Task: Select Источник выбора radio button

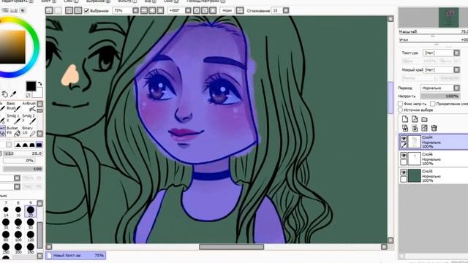Action: point(400,110)
